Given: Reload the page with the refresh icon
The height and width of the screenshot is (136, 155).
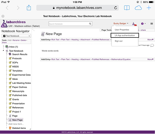Looking at the screenshot, I should [115, 8].
